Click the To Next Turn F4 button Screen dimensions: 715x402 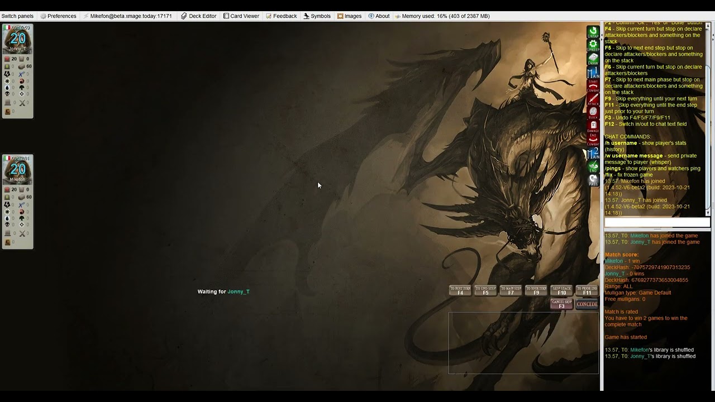point(460,290)
